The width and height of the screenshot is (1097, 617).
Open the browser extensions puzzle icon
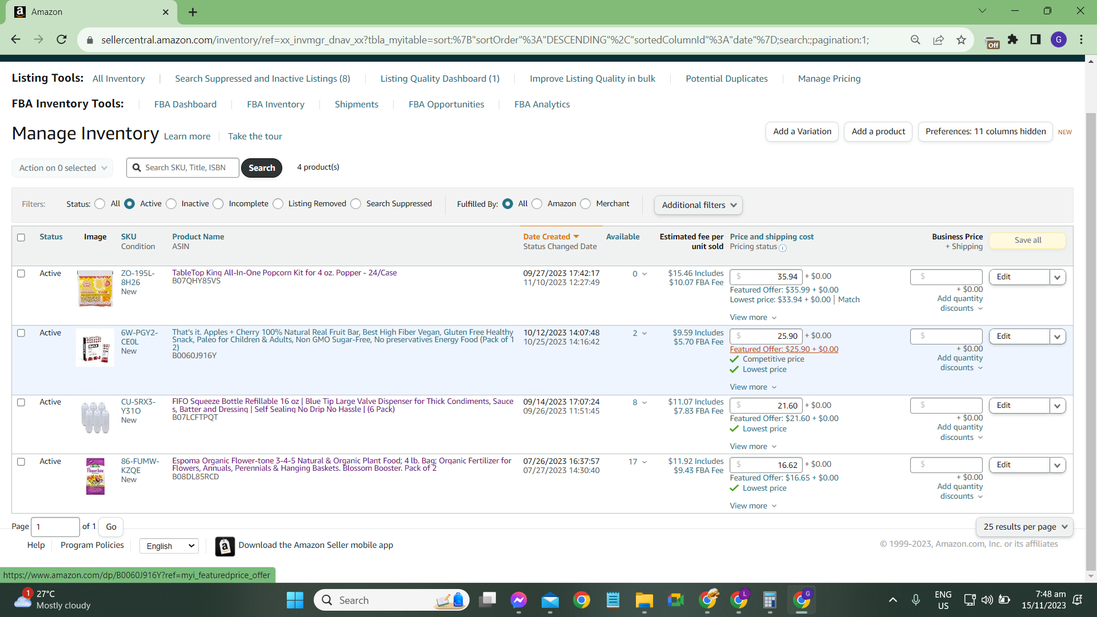(x=1013, y=39)
